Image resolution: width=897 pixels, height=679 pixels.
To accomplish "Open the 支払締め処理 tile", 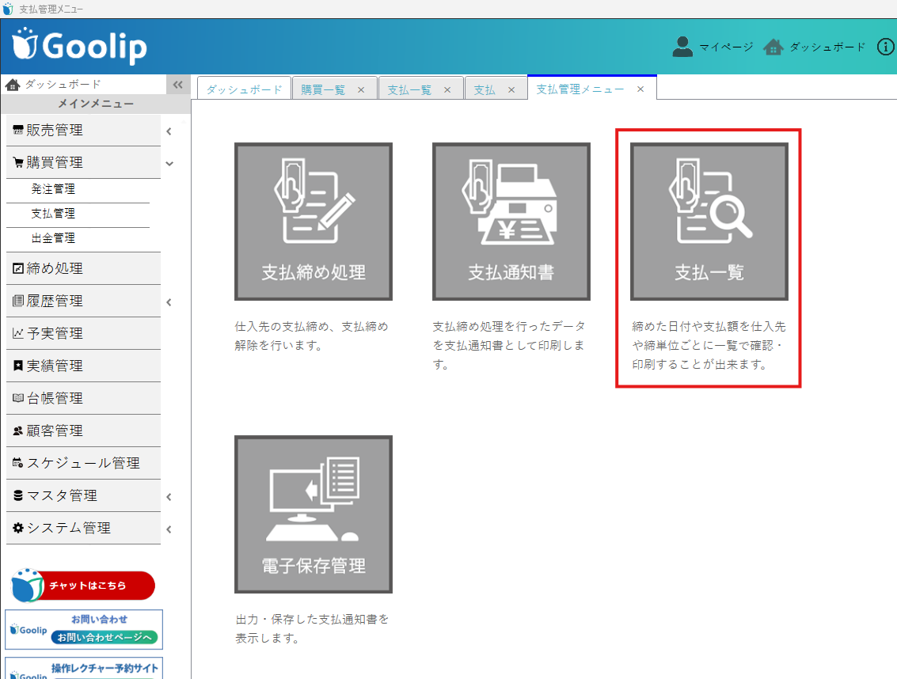I will 314,222.
